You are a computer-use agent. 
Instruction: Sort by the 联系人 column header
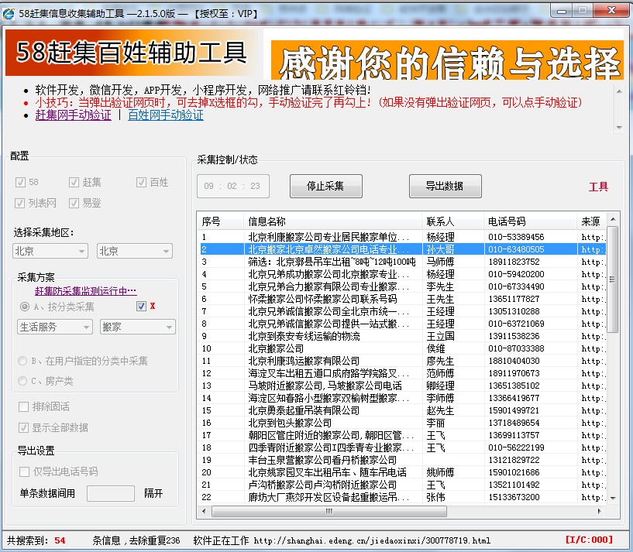[452, 221]
